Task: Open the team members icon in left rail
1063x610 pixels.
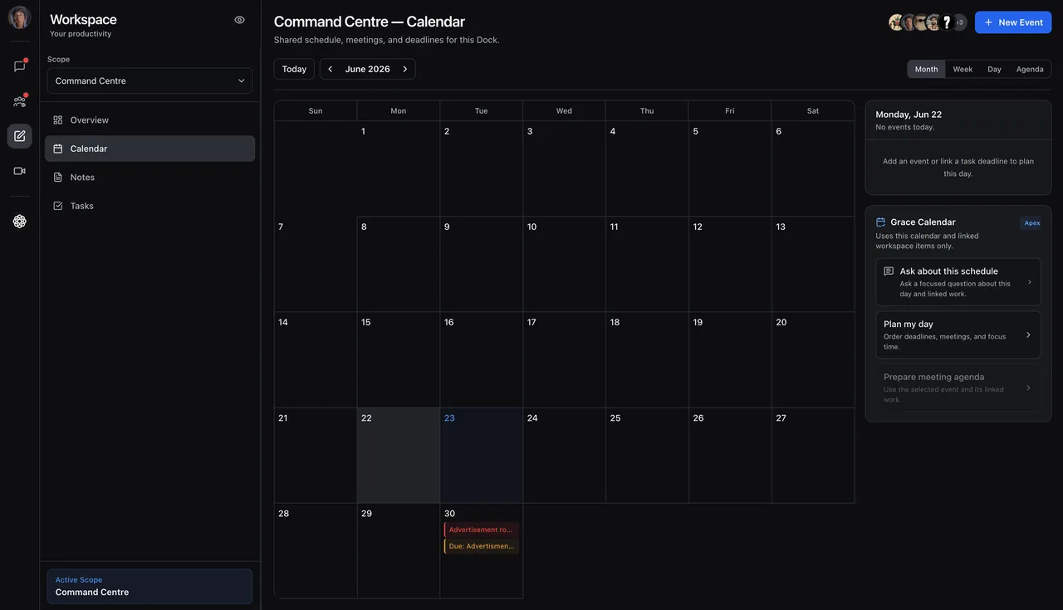Action: pyautogui.click(x=19, y=101)
